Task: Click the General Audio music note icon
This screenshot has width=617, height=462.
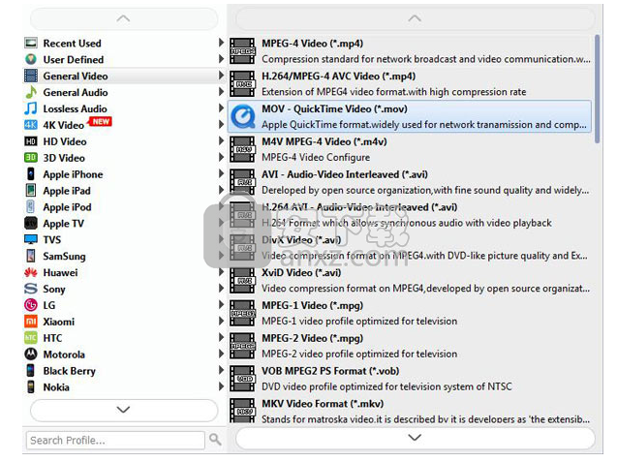Action: click(x=31, y=92)
